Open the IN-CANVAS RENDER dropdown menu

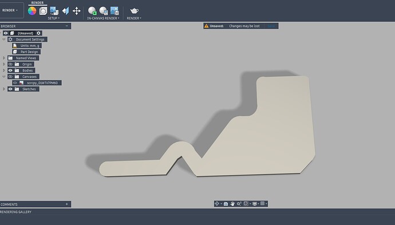coord(103,18)
